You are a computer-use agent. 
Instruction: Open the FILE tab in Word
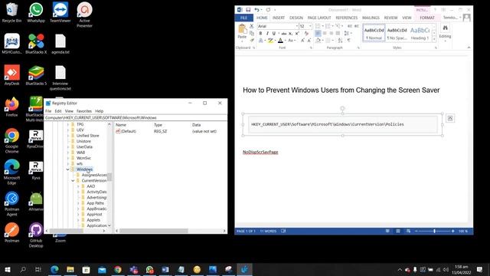(243, 18)
